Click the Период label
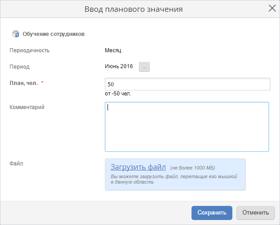This screenshot has width=280, height=225. (x=20, y=67)
